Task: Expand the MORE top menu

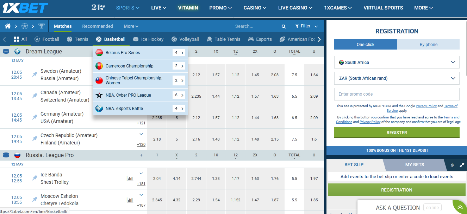Action: [424, 8]
